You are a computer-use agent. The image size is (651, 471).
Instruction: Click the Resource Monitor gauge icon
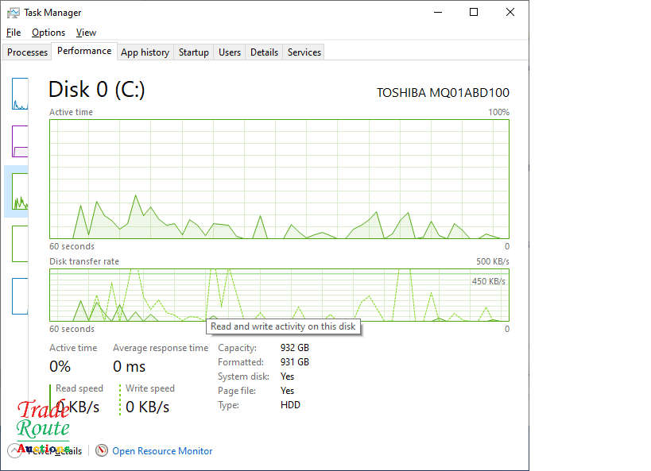click(x=102, y=451)
